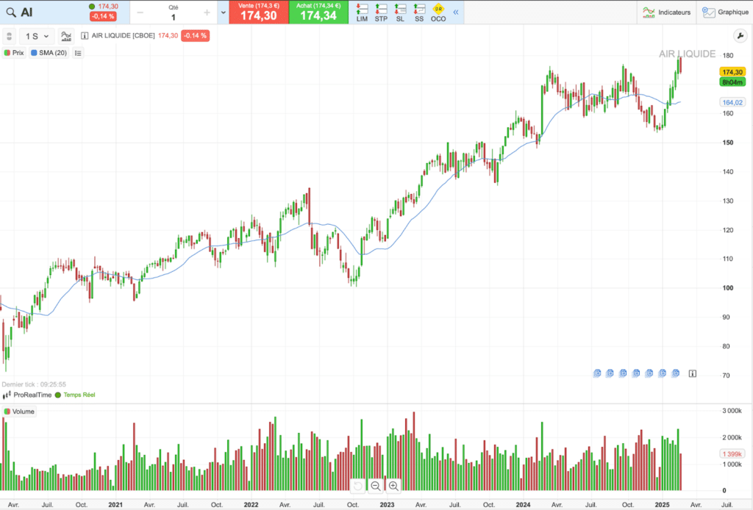Image resolution: width=753 pixels, height=510 pixels.
Task: Toggle the chart link icon
Action: pos(9,36)
